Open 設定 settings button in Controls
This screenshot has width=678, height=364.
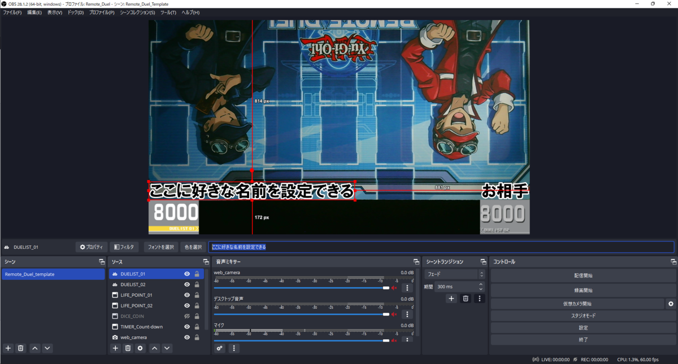tap(583, 328)
